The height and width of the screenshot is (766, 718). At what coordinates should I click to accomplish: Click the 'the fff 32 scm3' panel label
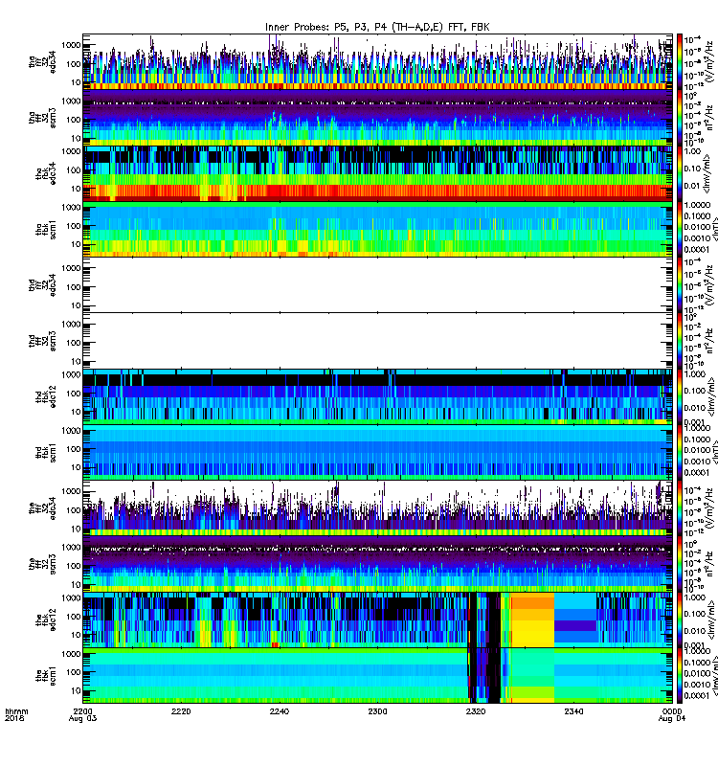pos(42,564)
